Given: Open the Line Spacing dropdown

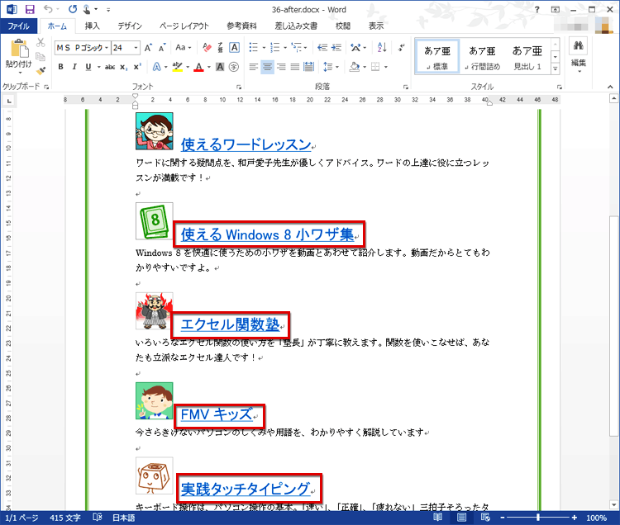Looking at the screenshot, I should [x=331, y=67].
